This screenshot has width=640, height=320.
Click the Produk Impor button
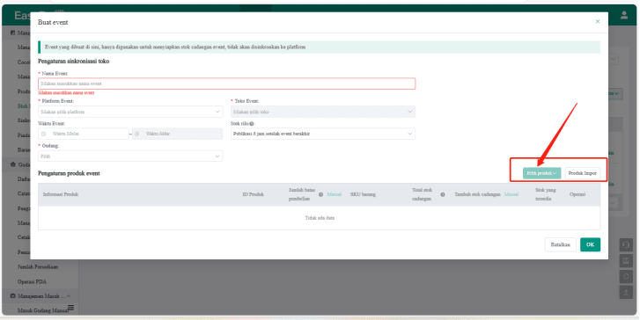pyautogui.click(x=583, y=173)
